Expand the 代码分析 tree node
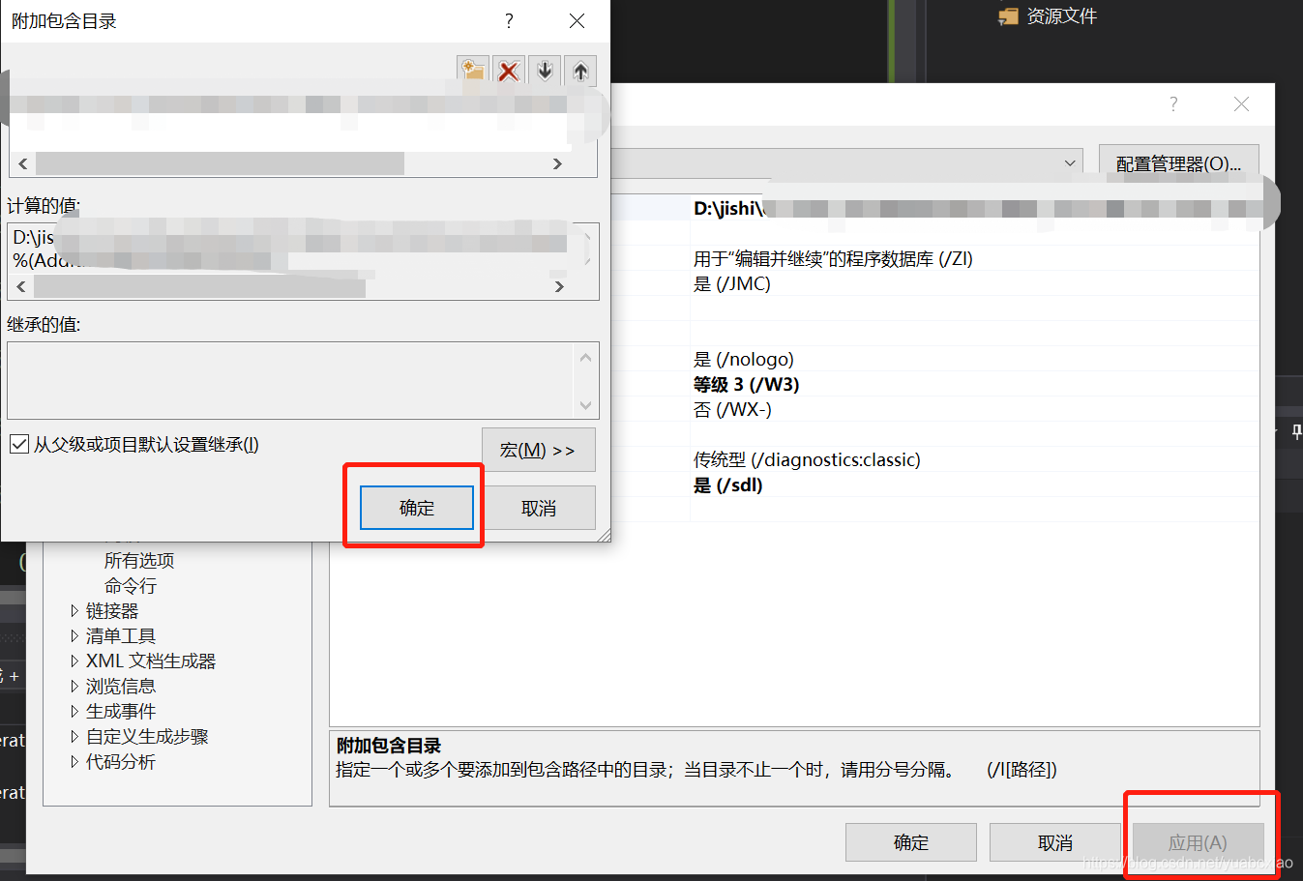Viewport: 1303px width, 881px height. 74,762
